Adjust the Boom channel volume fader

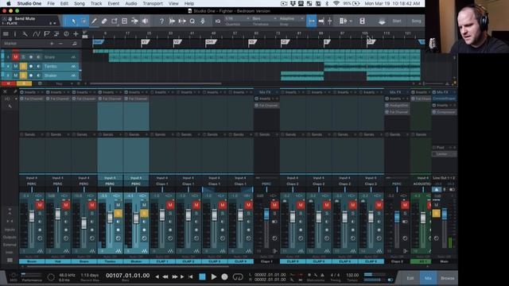pyautogui.click(x=32, y=216)
